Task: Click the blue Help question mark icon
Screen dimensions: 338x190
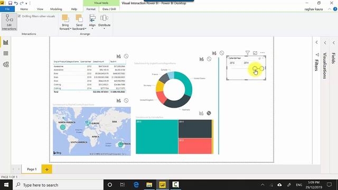Action: point(335,9)
